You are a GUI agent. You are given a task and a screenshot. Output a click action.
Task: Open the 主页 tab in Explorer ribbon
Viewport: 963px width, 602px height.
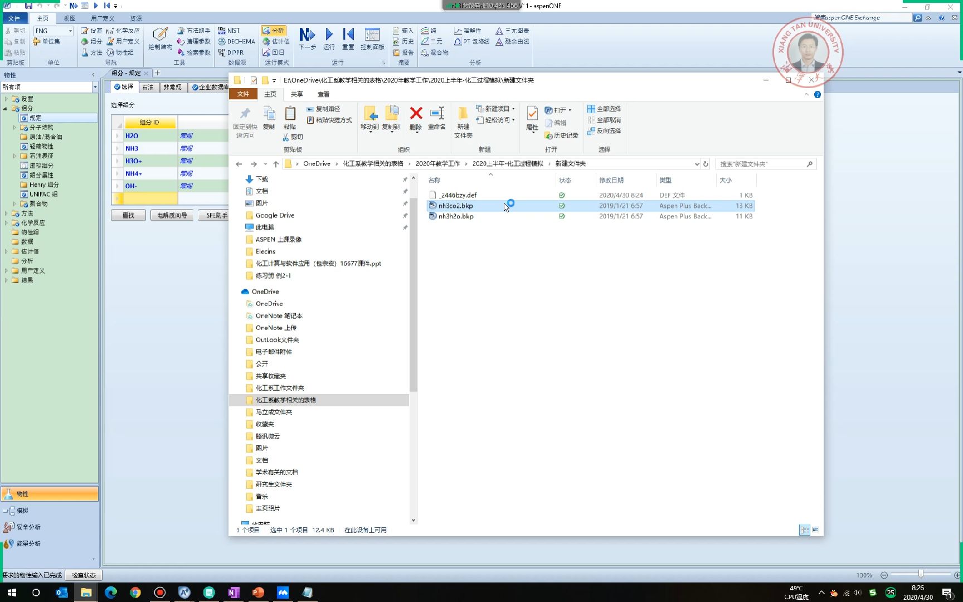coord(270,94)
